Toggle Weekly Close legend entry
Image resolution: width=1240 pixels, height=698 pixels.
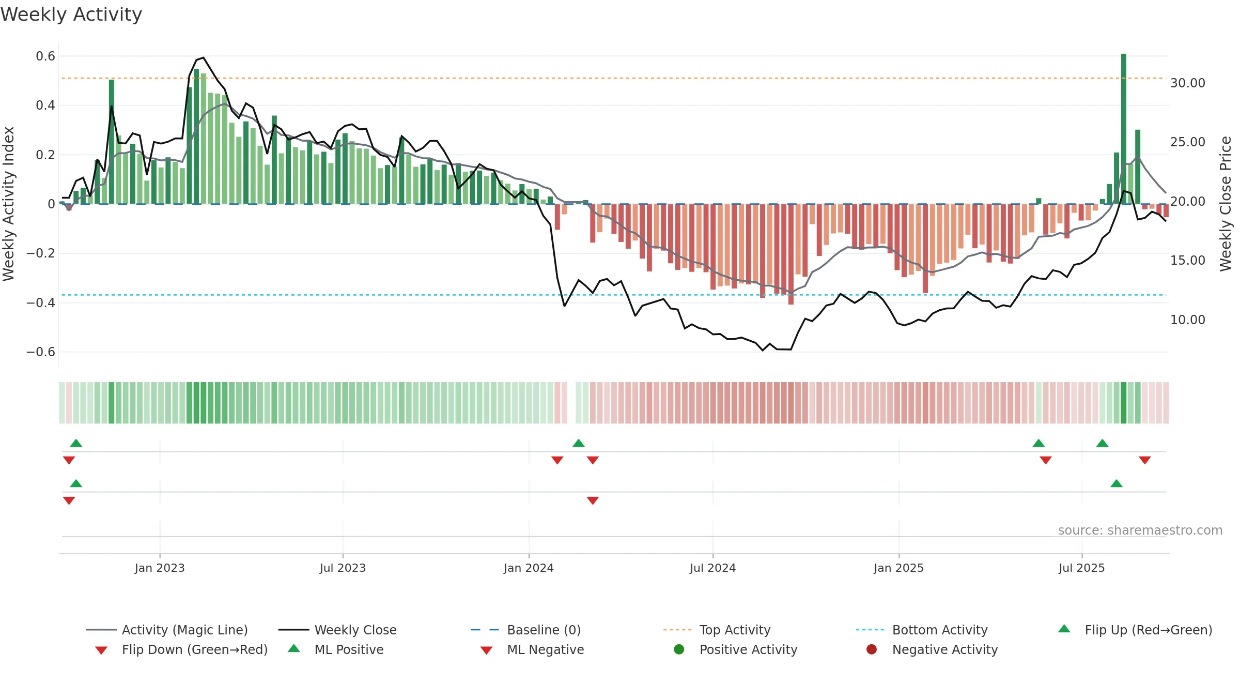[337, 630]
